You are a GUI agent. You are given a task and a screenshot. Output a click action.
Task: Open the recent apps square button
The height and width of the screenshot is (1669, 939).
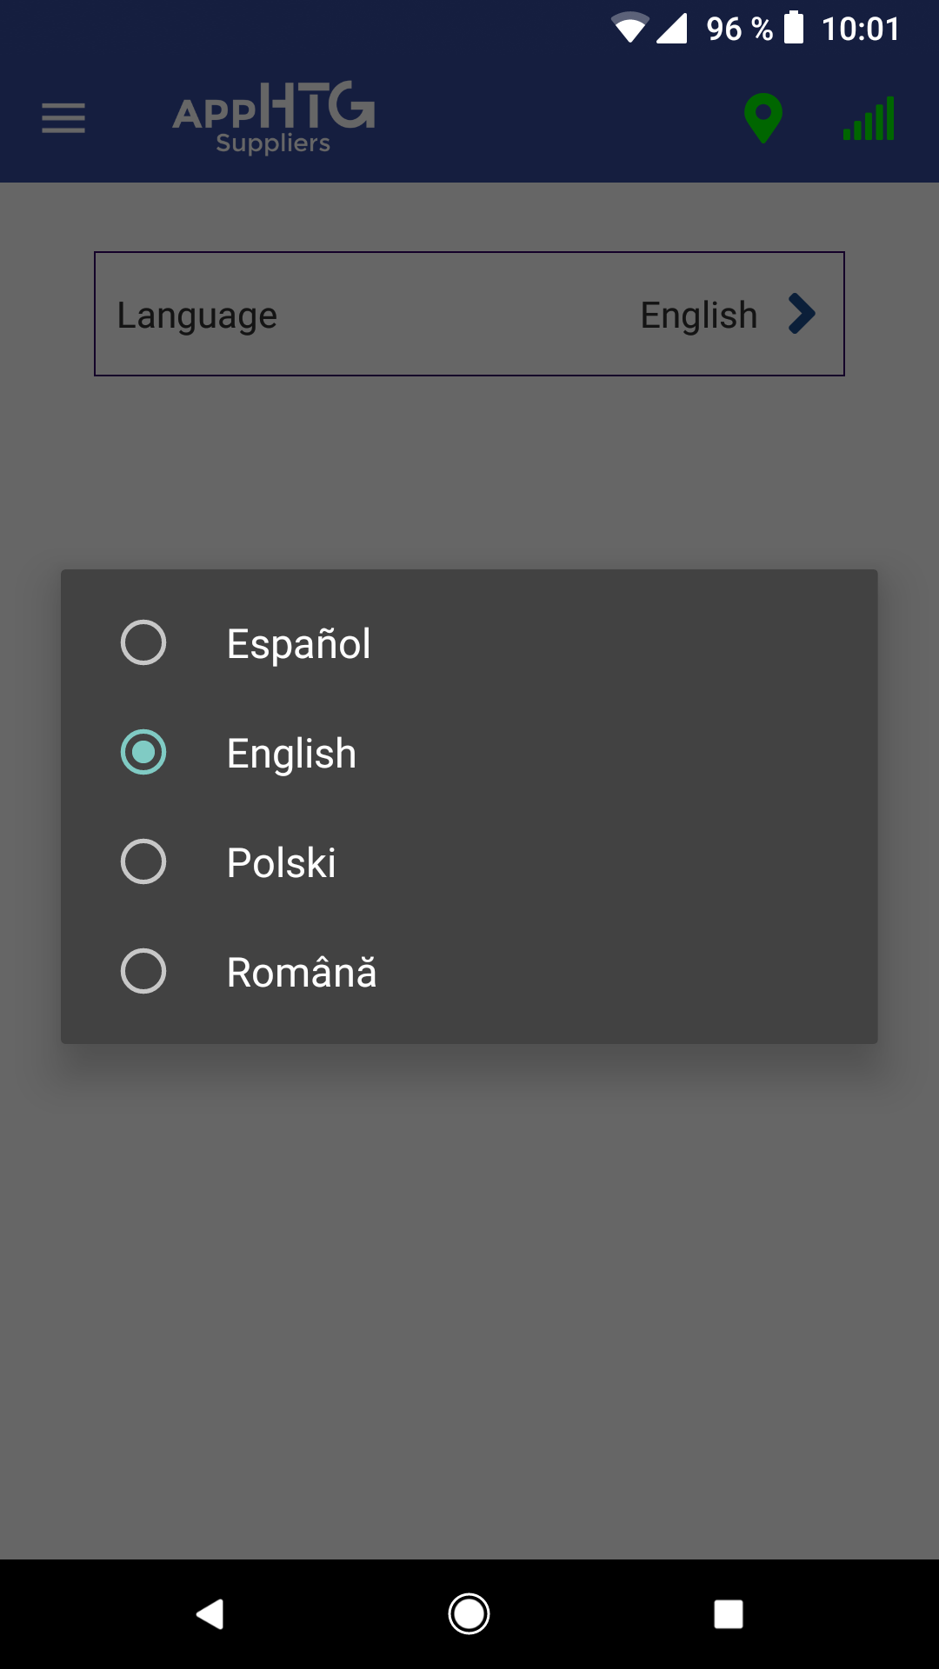tap(728, 1614)
